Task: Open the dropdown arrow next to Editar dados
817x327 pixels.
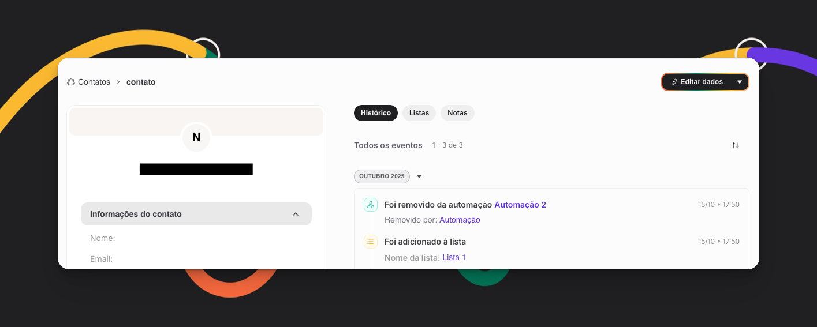Action: point(739,82)
